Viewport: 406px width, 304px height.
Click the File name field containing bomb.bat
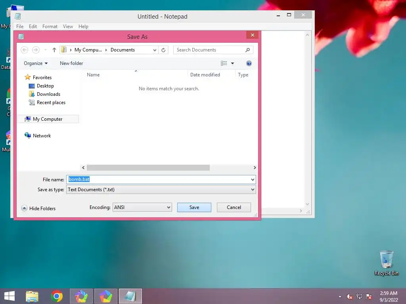click(x=161, y=179)
